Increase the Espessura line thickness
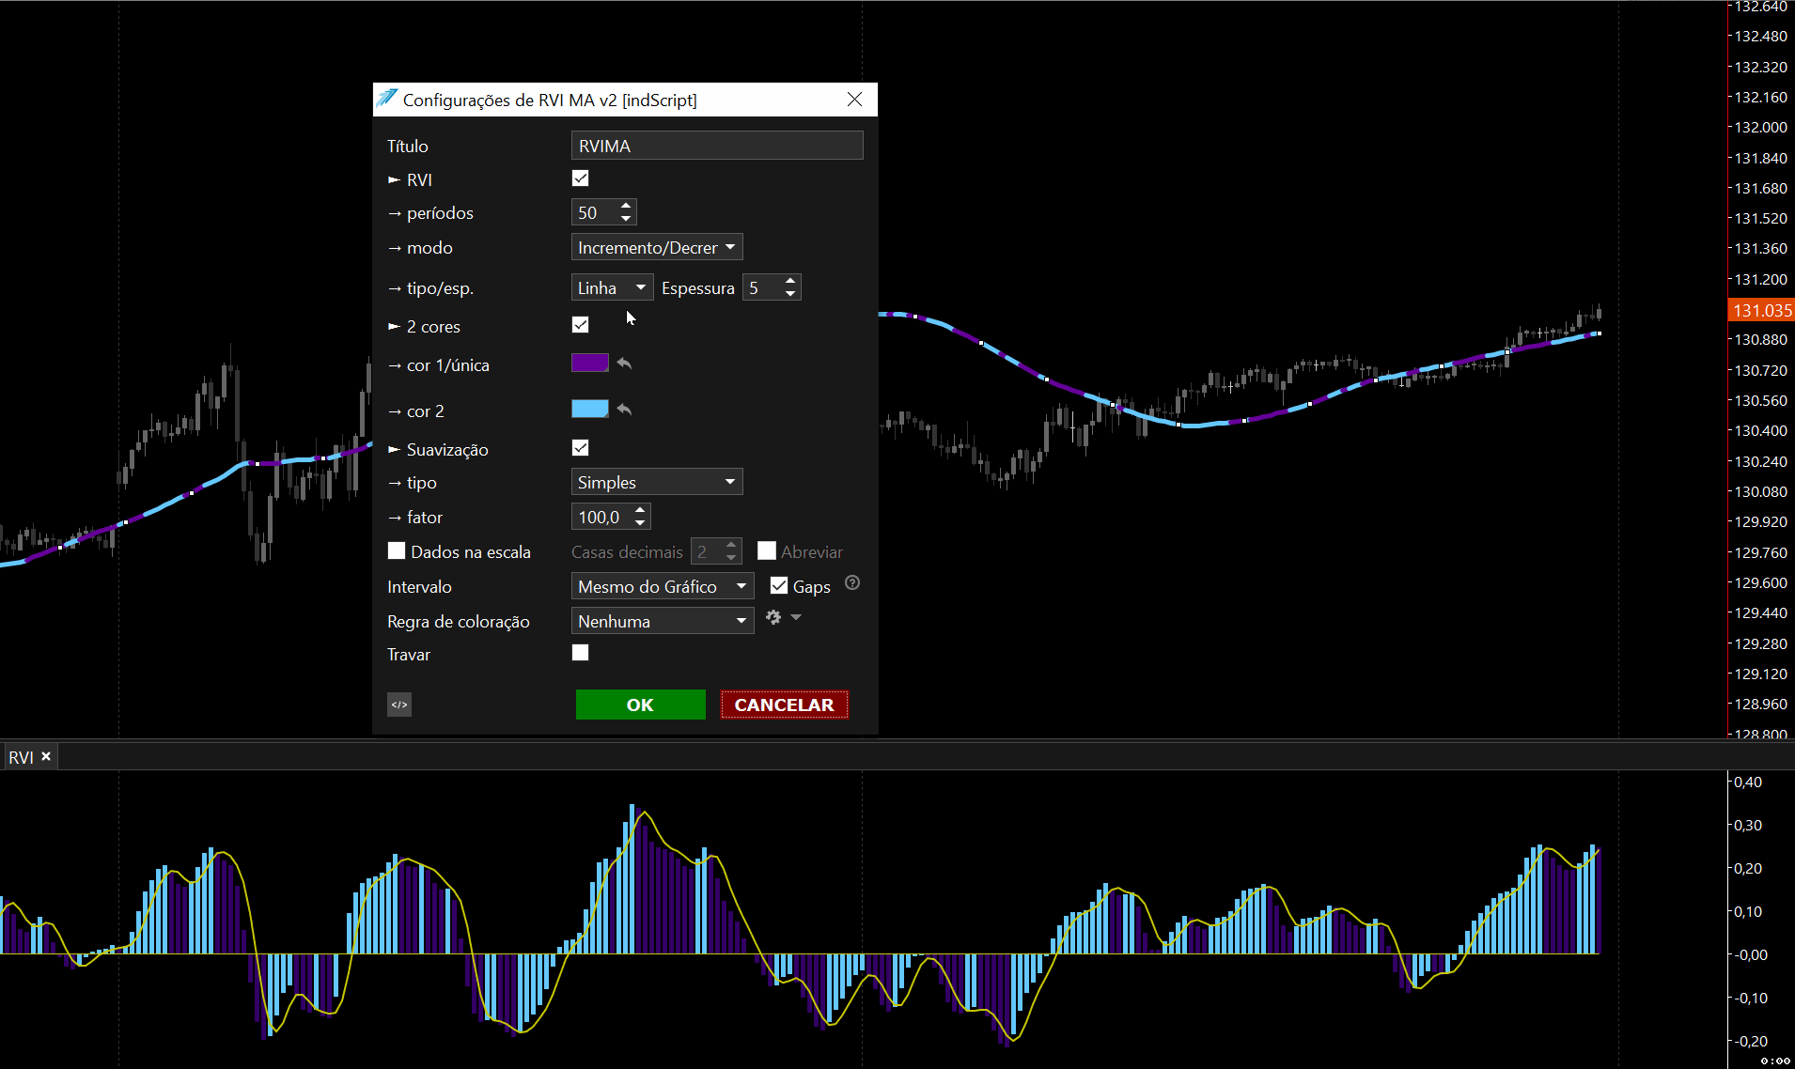The image size is (1795, 1069). coord(790,281)
